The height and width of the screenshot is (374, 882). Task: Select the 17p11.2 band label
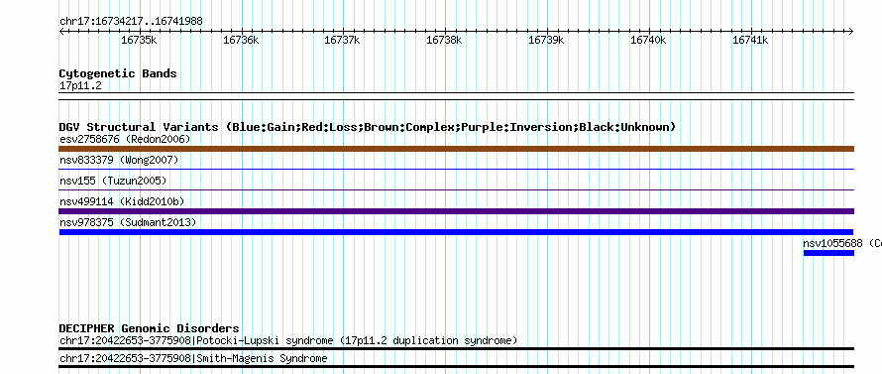click(80, 86)
